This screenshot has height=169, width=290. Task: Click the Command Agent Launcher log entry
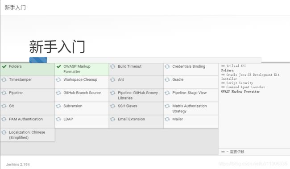243,87
